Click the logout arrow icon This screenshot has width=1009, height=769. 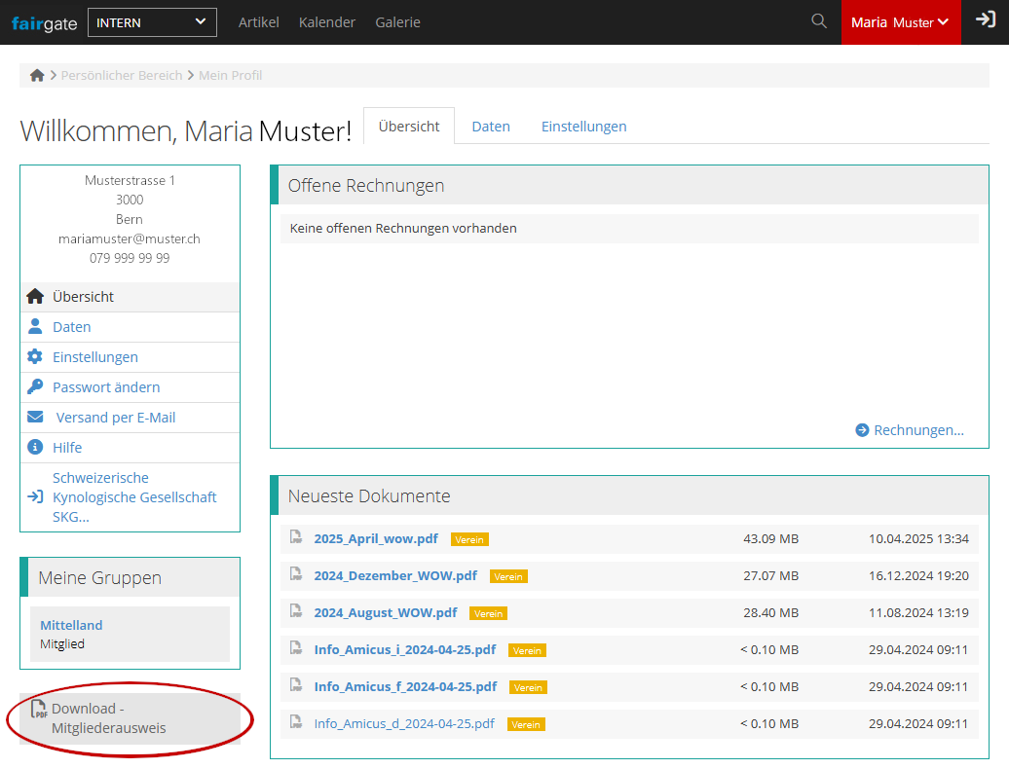click(985, 21)
